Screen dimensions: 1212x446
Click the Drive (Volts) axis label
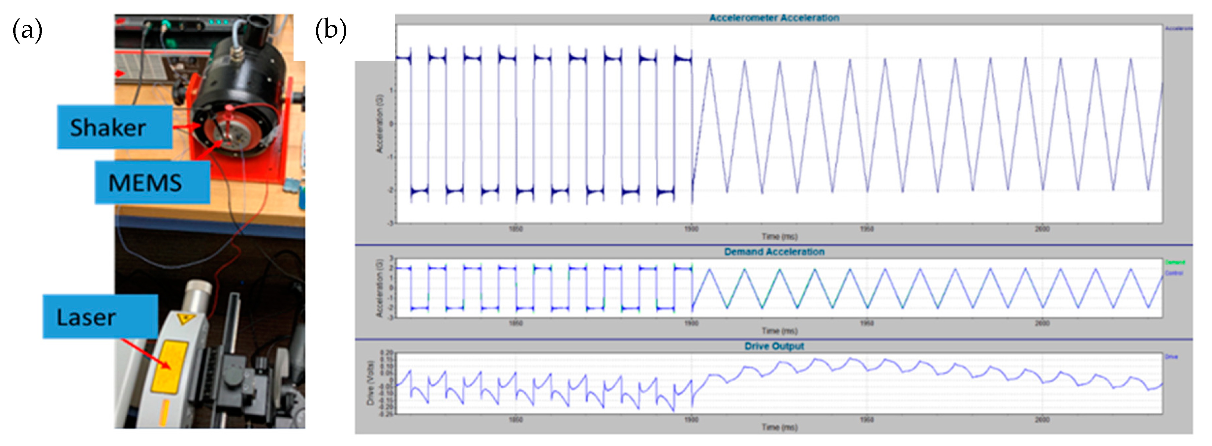pos(370,383)
